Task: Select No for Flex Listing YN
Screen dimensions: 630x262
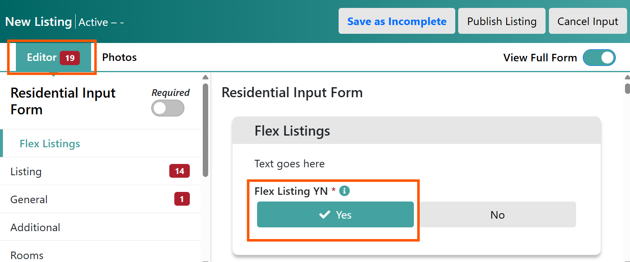Action: pos(497,214)
